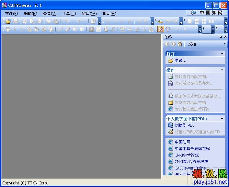229x187 pixels.
Task: Click the magnifier search toolbar icon
Action: pos(161,21)
